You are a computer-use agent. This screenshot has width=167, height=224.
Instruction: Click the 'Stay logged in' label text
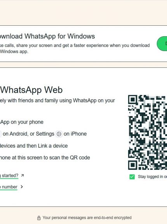pos(152,177)
